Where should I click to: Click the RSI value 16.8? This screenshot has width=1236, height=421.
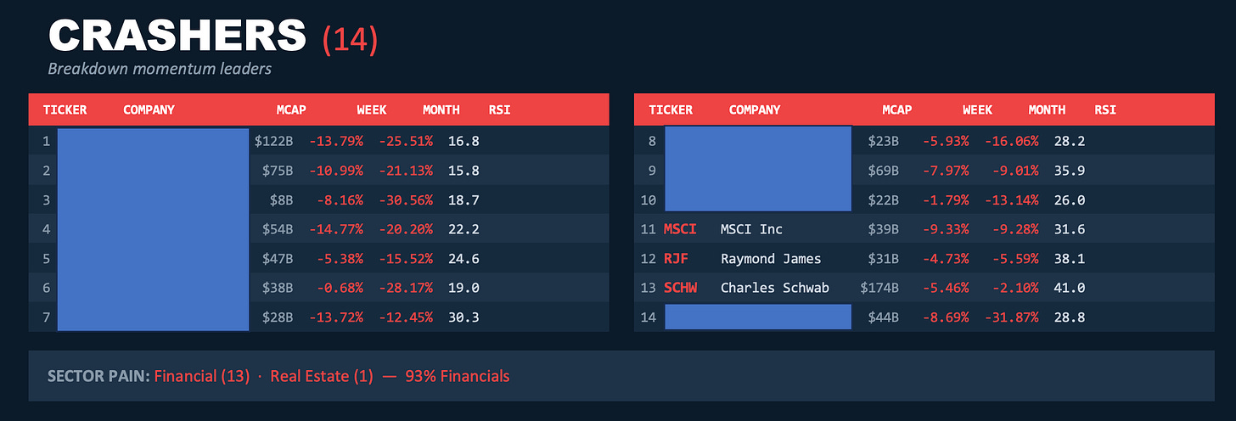pyautogui.click(x=463, y=141)
